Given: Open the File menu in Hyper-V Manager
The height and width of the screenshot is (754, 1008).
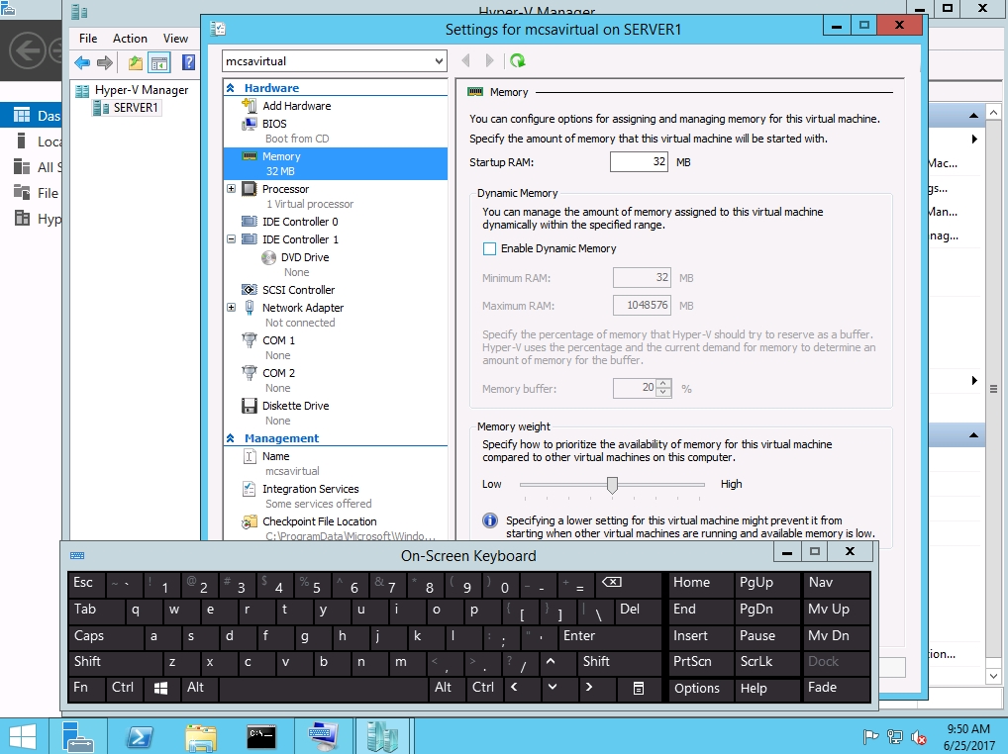Looking at the screenshot, I should (x=88, y=39).
